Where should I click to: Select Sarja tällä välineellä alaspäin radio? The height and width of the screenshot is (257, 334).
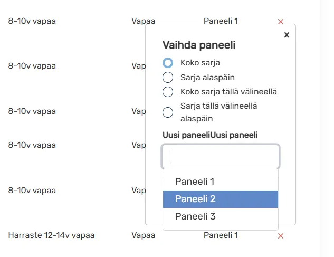[168, 112]
